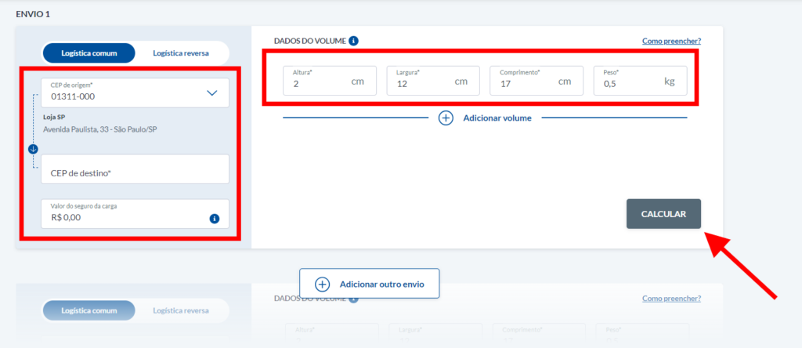This screenshot has width=802, height=348.
Task: Click the Avenida Paulista, 33 address text
Action: (x=99, y=129)
